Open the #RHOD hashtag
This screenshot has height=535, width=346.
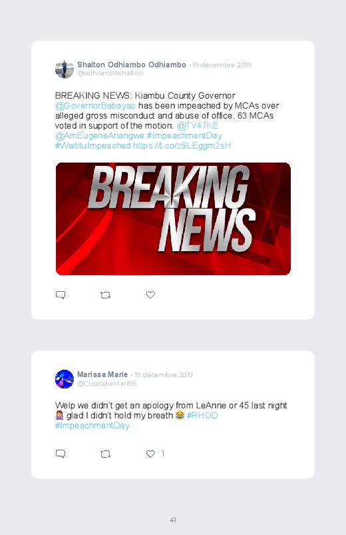(202, 415)
